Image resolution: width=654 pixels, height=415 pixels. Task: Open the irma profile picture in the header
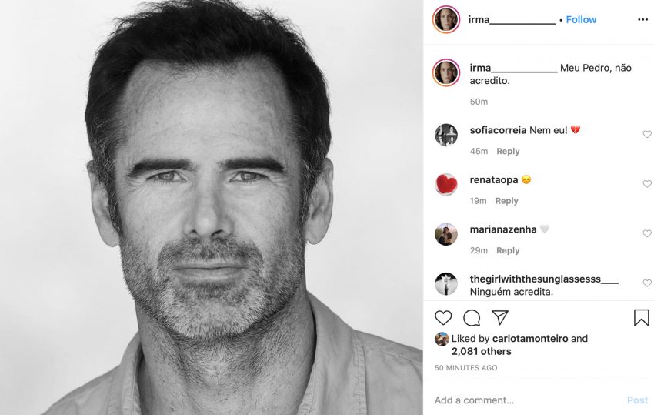coord(445,19)
